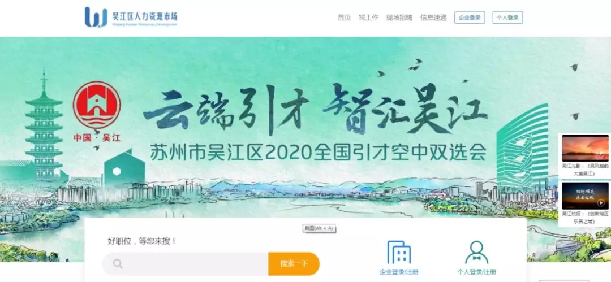Open the 个人登录/注册 link
The width and height of the screenshot is (611, 282).
pos(476,272)
